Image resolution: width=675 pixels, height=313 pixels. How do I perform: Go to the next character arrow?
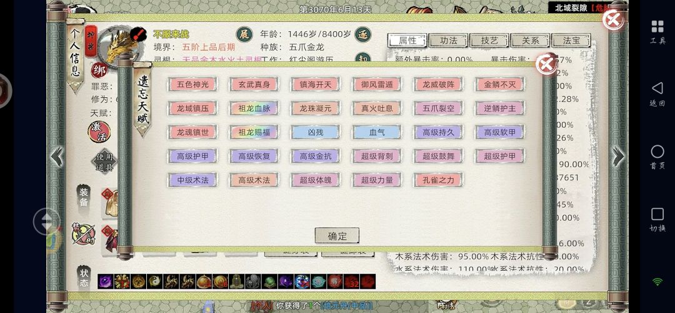[617, 156]
